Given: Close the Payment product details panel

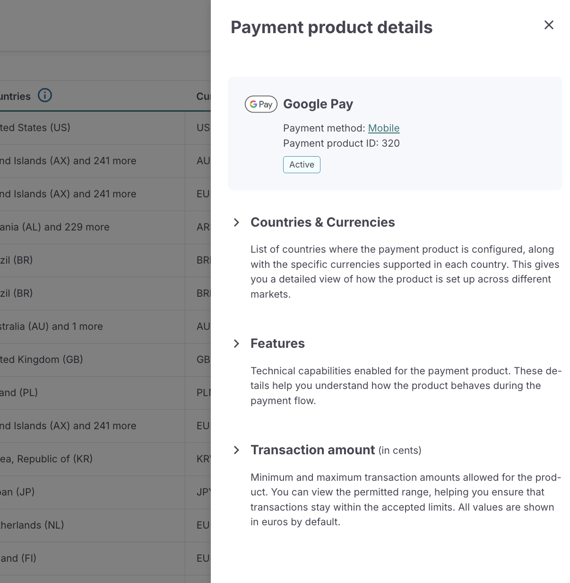Looking at the screenshot, I should (x=549, y=25).
